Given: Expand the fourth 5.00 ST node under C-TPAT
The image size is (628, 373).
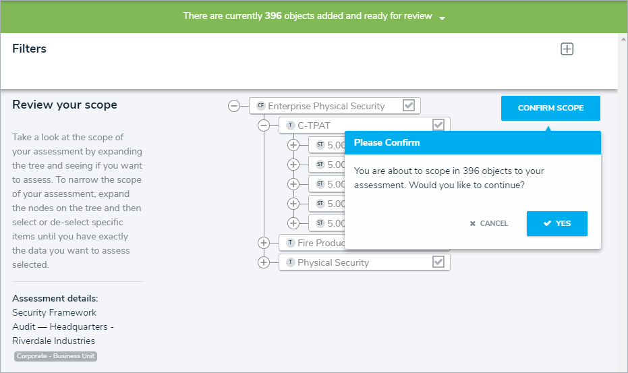Looking at the screenshot, I should coord(293,204).
